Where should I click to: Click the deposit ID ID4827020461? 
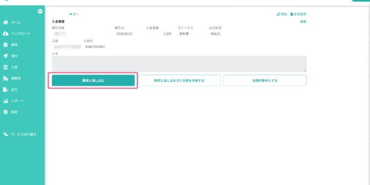(95, 47)
